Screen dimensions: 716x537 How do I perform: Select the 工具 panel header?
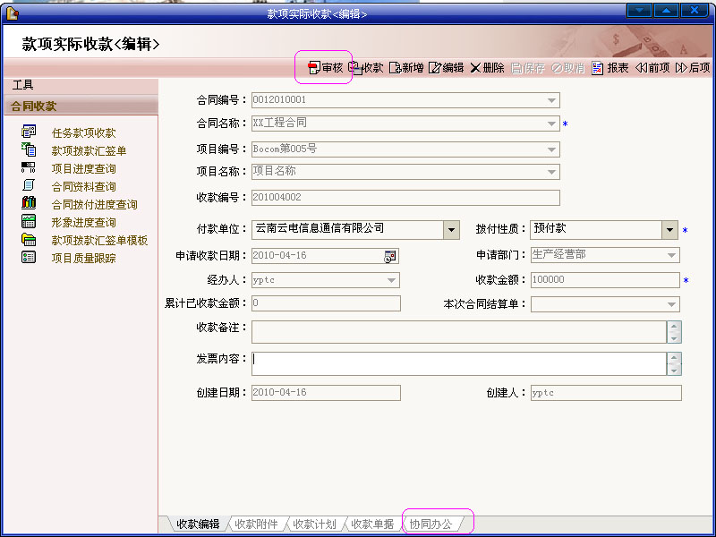(x=23, y=85)
